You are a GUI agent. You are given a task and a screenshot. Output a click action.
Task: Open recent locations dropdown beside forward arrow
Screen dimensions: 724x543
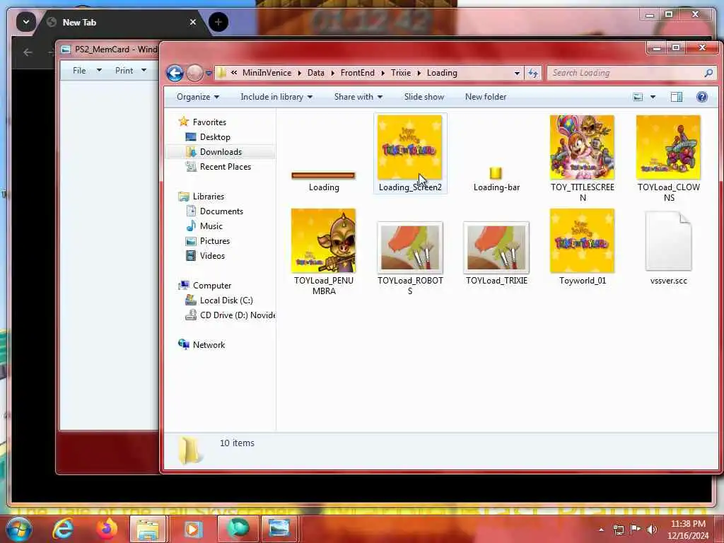pyautogui.click(x=209, y=74)
